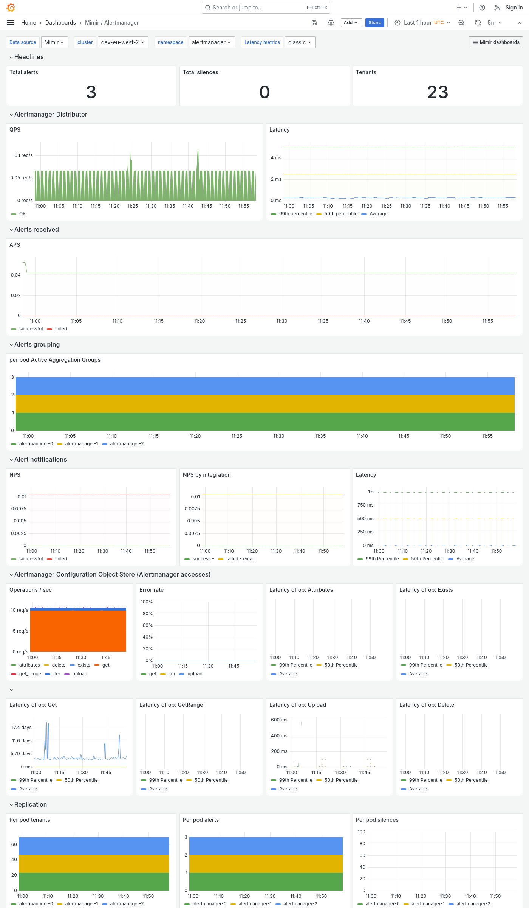Click the refresh dashboard icon
Screen dimensions: 529x908
[478, 23]
